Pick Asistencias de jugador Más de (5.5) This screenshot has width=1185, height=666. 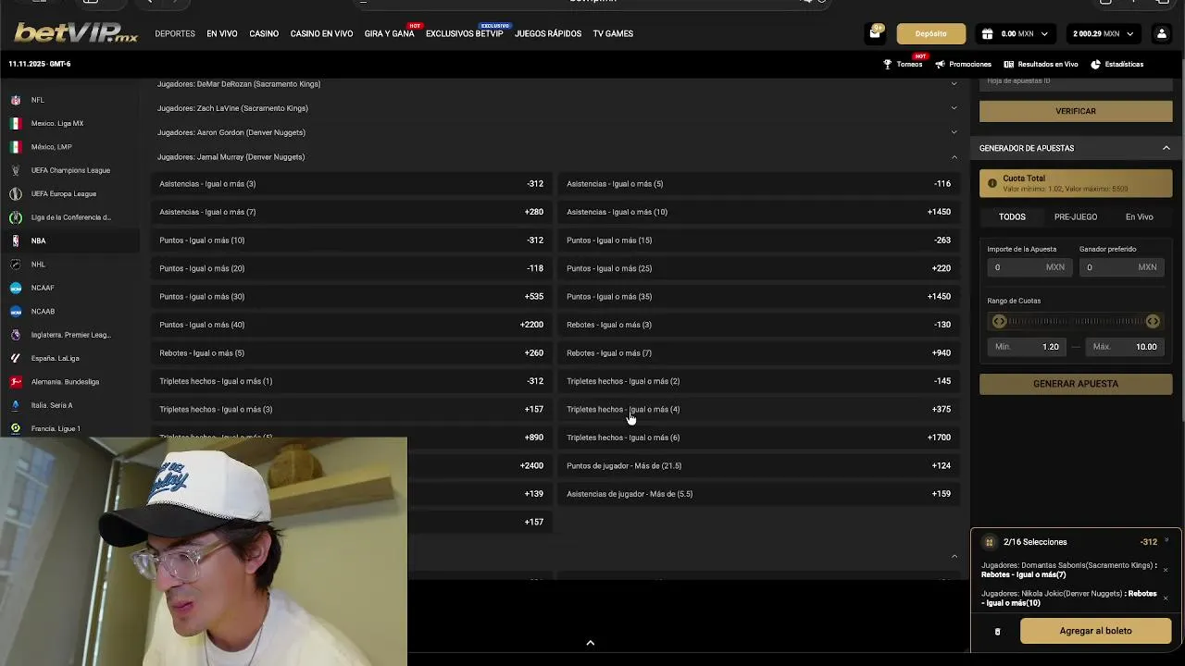pos(759,494)
